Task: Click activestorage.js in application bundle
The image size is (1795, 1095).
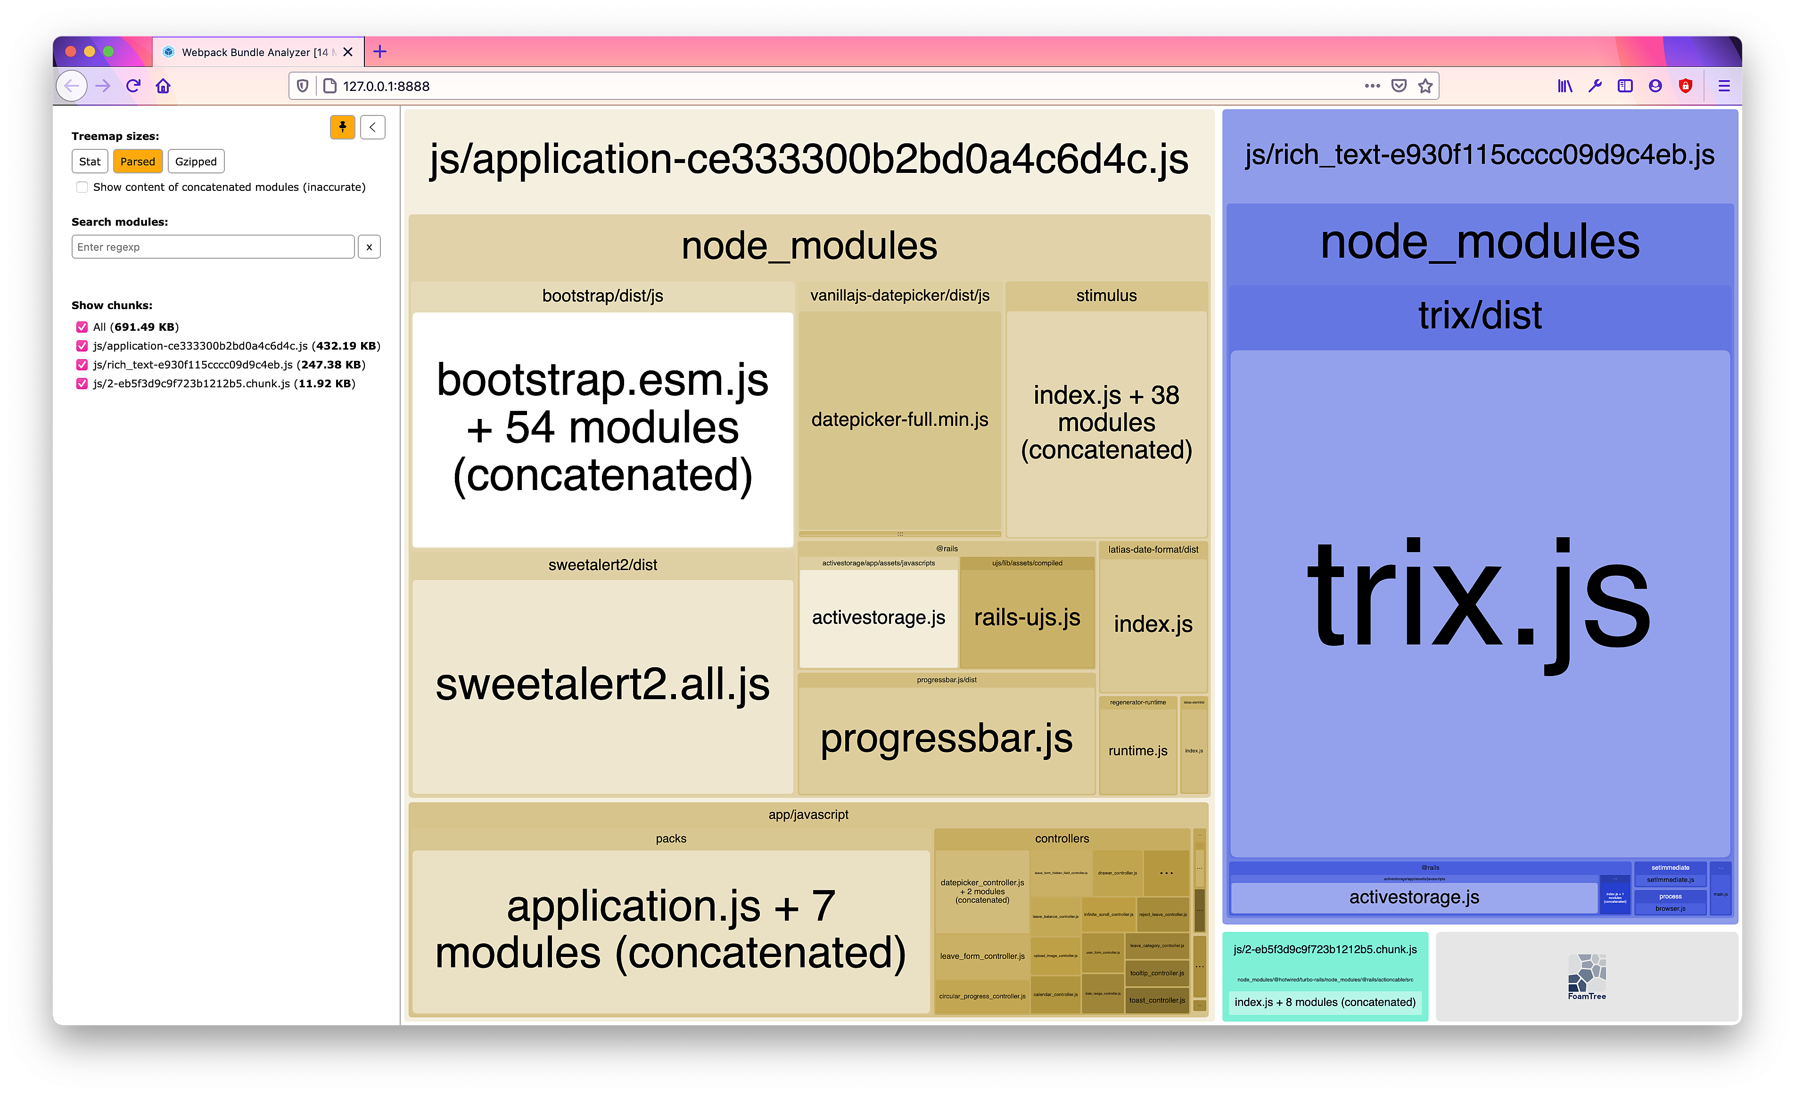Action: click(879, 618)
